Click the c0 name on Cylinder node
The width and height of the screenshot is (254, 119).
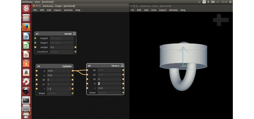point(39,66)
